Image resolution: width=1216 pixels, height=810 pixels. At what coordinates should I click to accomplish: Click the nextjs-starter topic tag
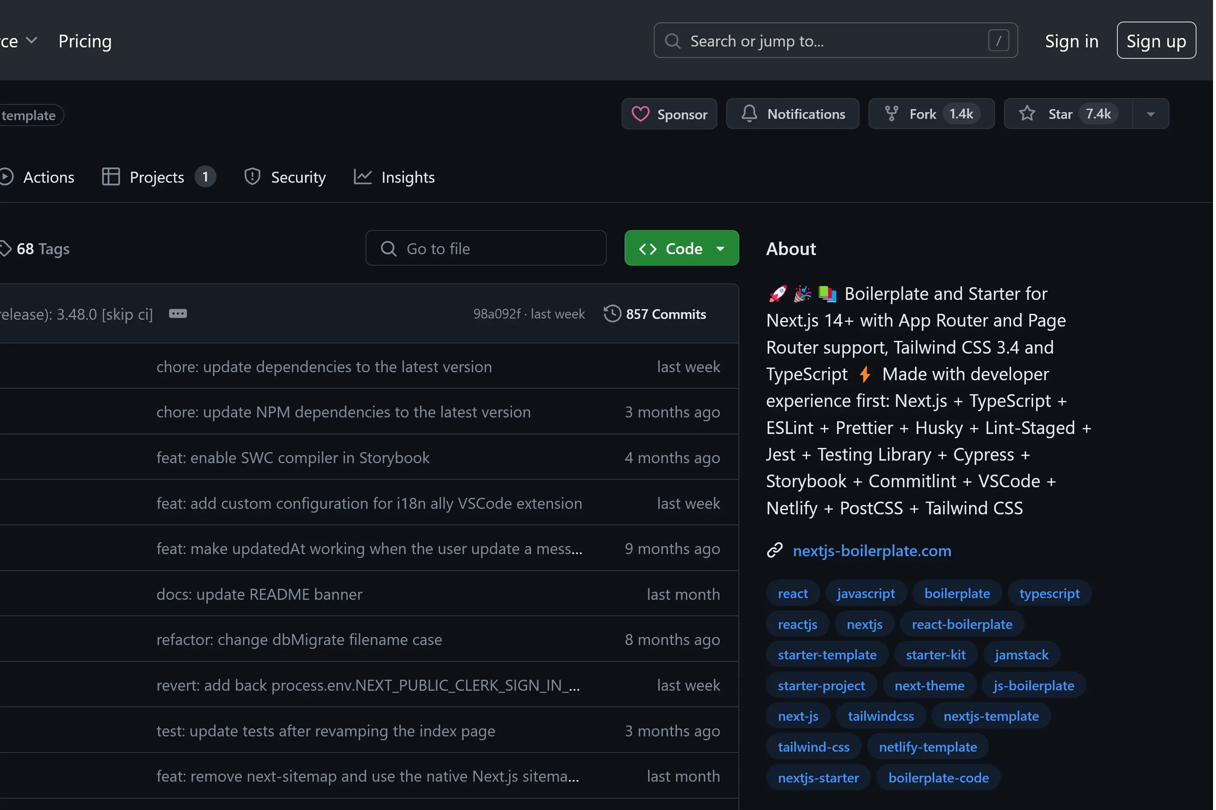818,777
